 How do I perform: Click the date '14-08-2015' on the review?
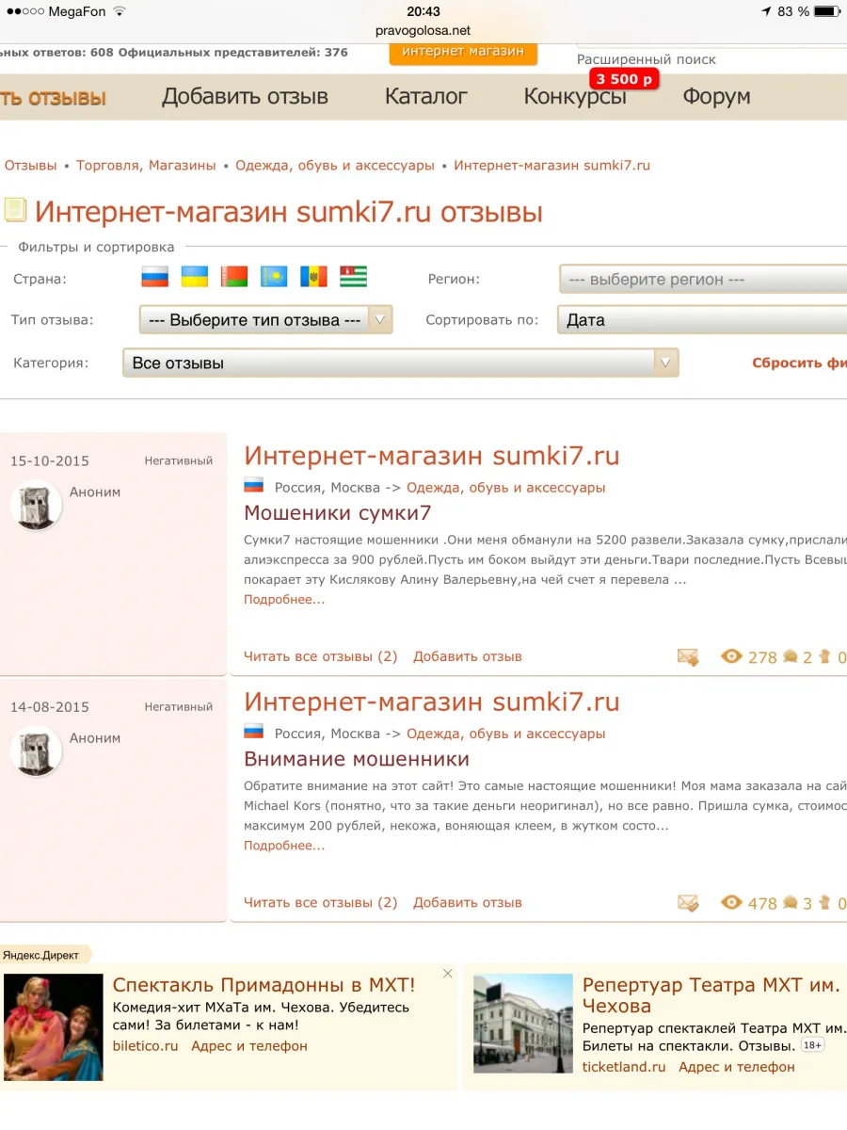(50, 707)
